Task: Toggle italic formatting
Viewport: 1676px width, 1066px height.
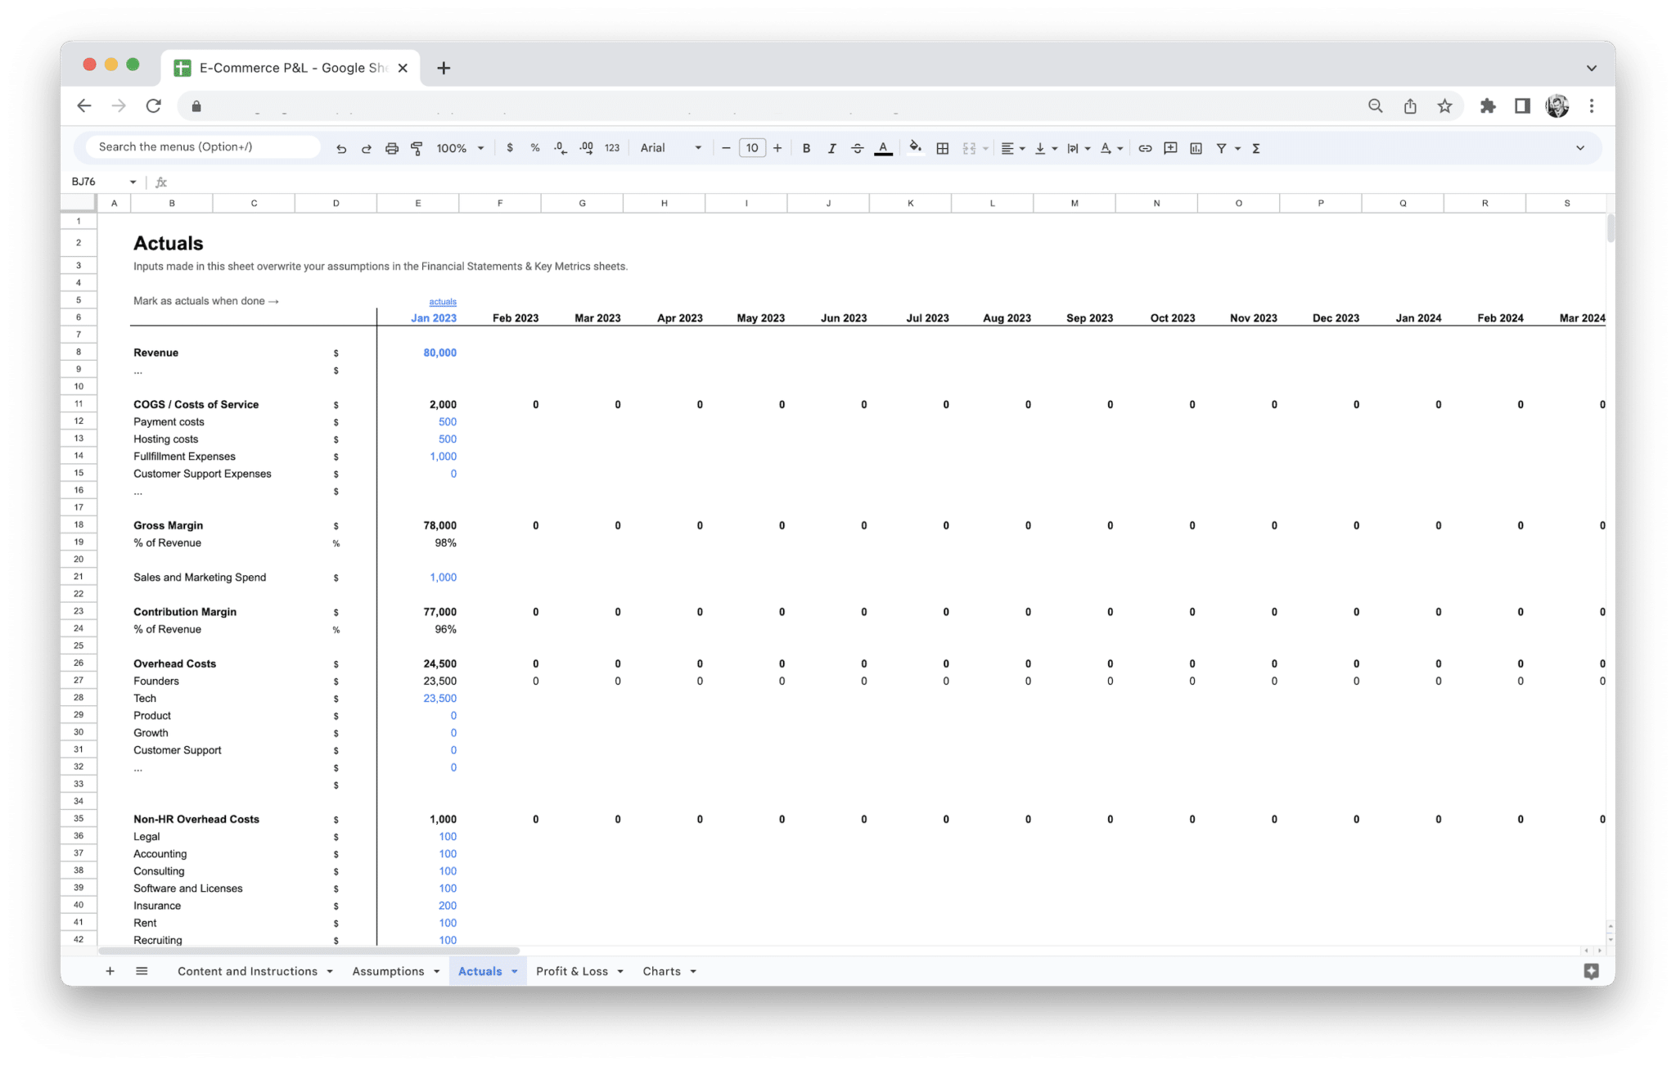Action: [831, 148]
